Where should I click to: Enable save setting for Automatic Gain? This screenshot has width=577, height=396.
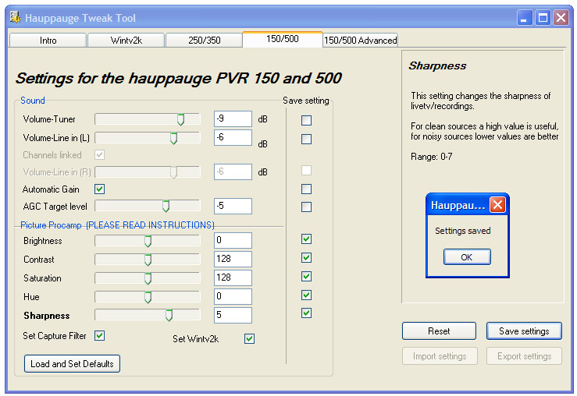tap(306, 189)
